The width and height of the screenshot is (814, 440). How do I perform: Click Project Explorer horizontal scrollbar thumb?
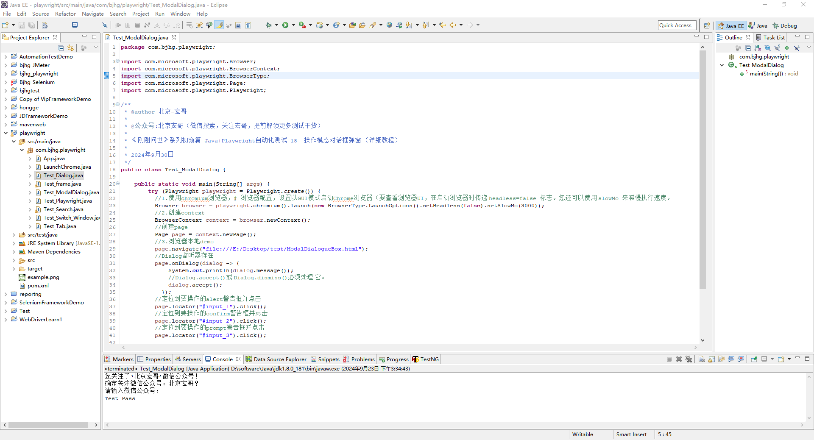(48, 425)
